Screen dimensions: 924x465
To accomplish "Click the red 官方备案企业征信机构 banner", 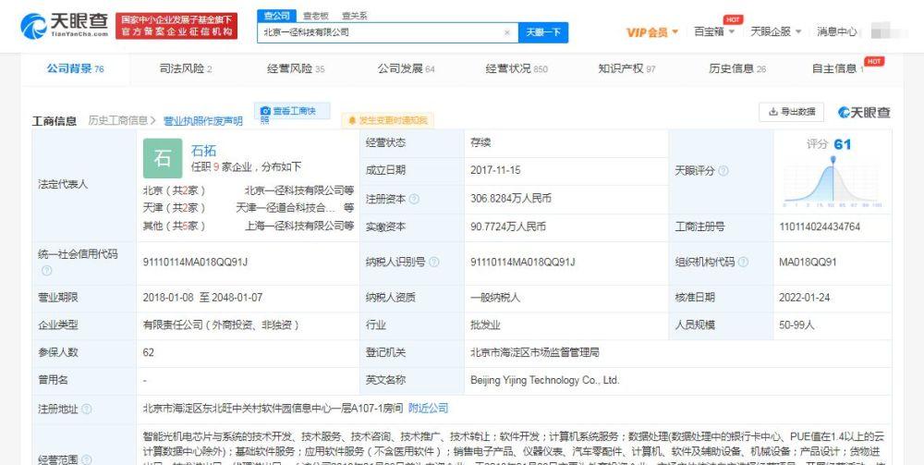I will click(x=176, y=26).
